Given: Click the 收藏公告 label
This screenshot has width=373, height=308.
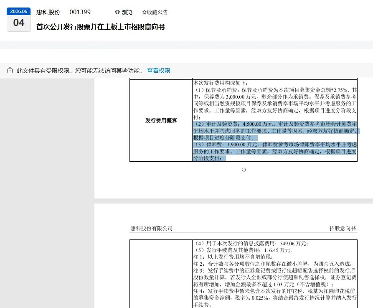Looking at the screenshot, I should click(157, 13).
